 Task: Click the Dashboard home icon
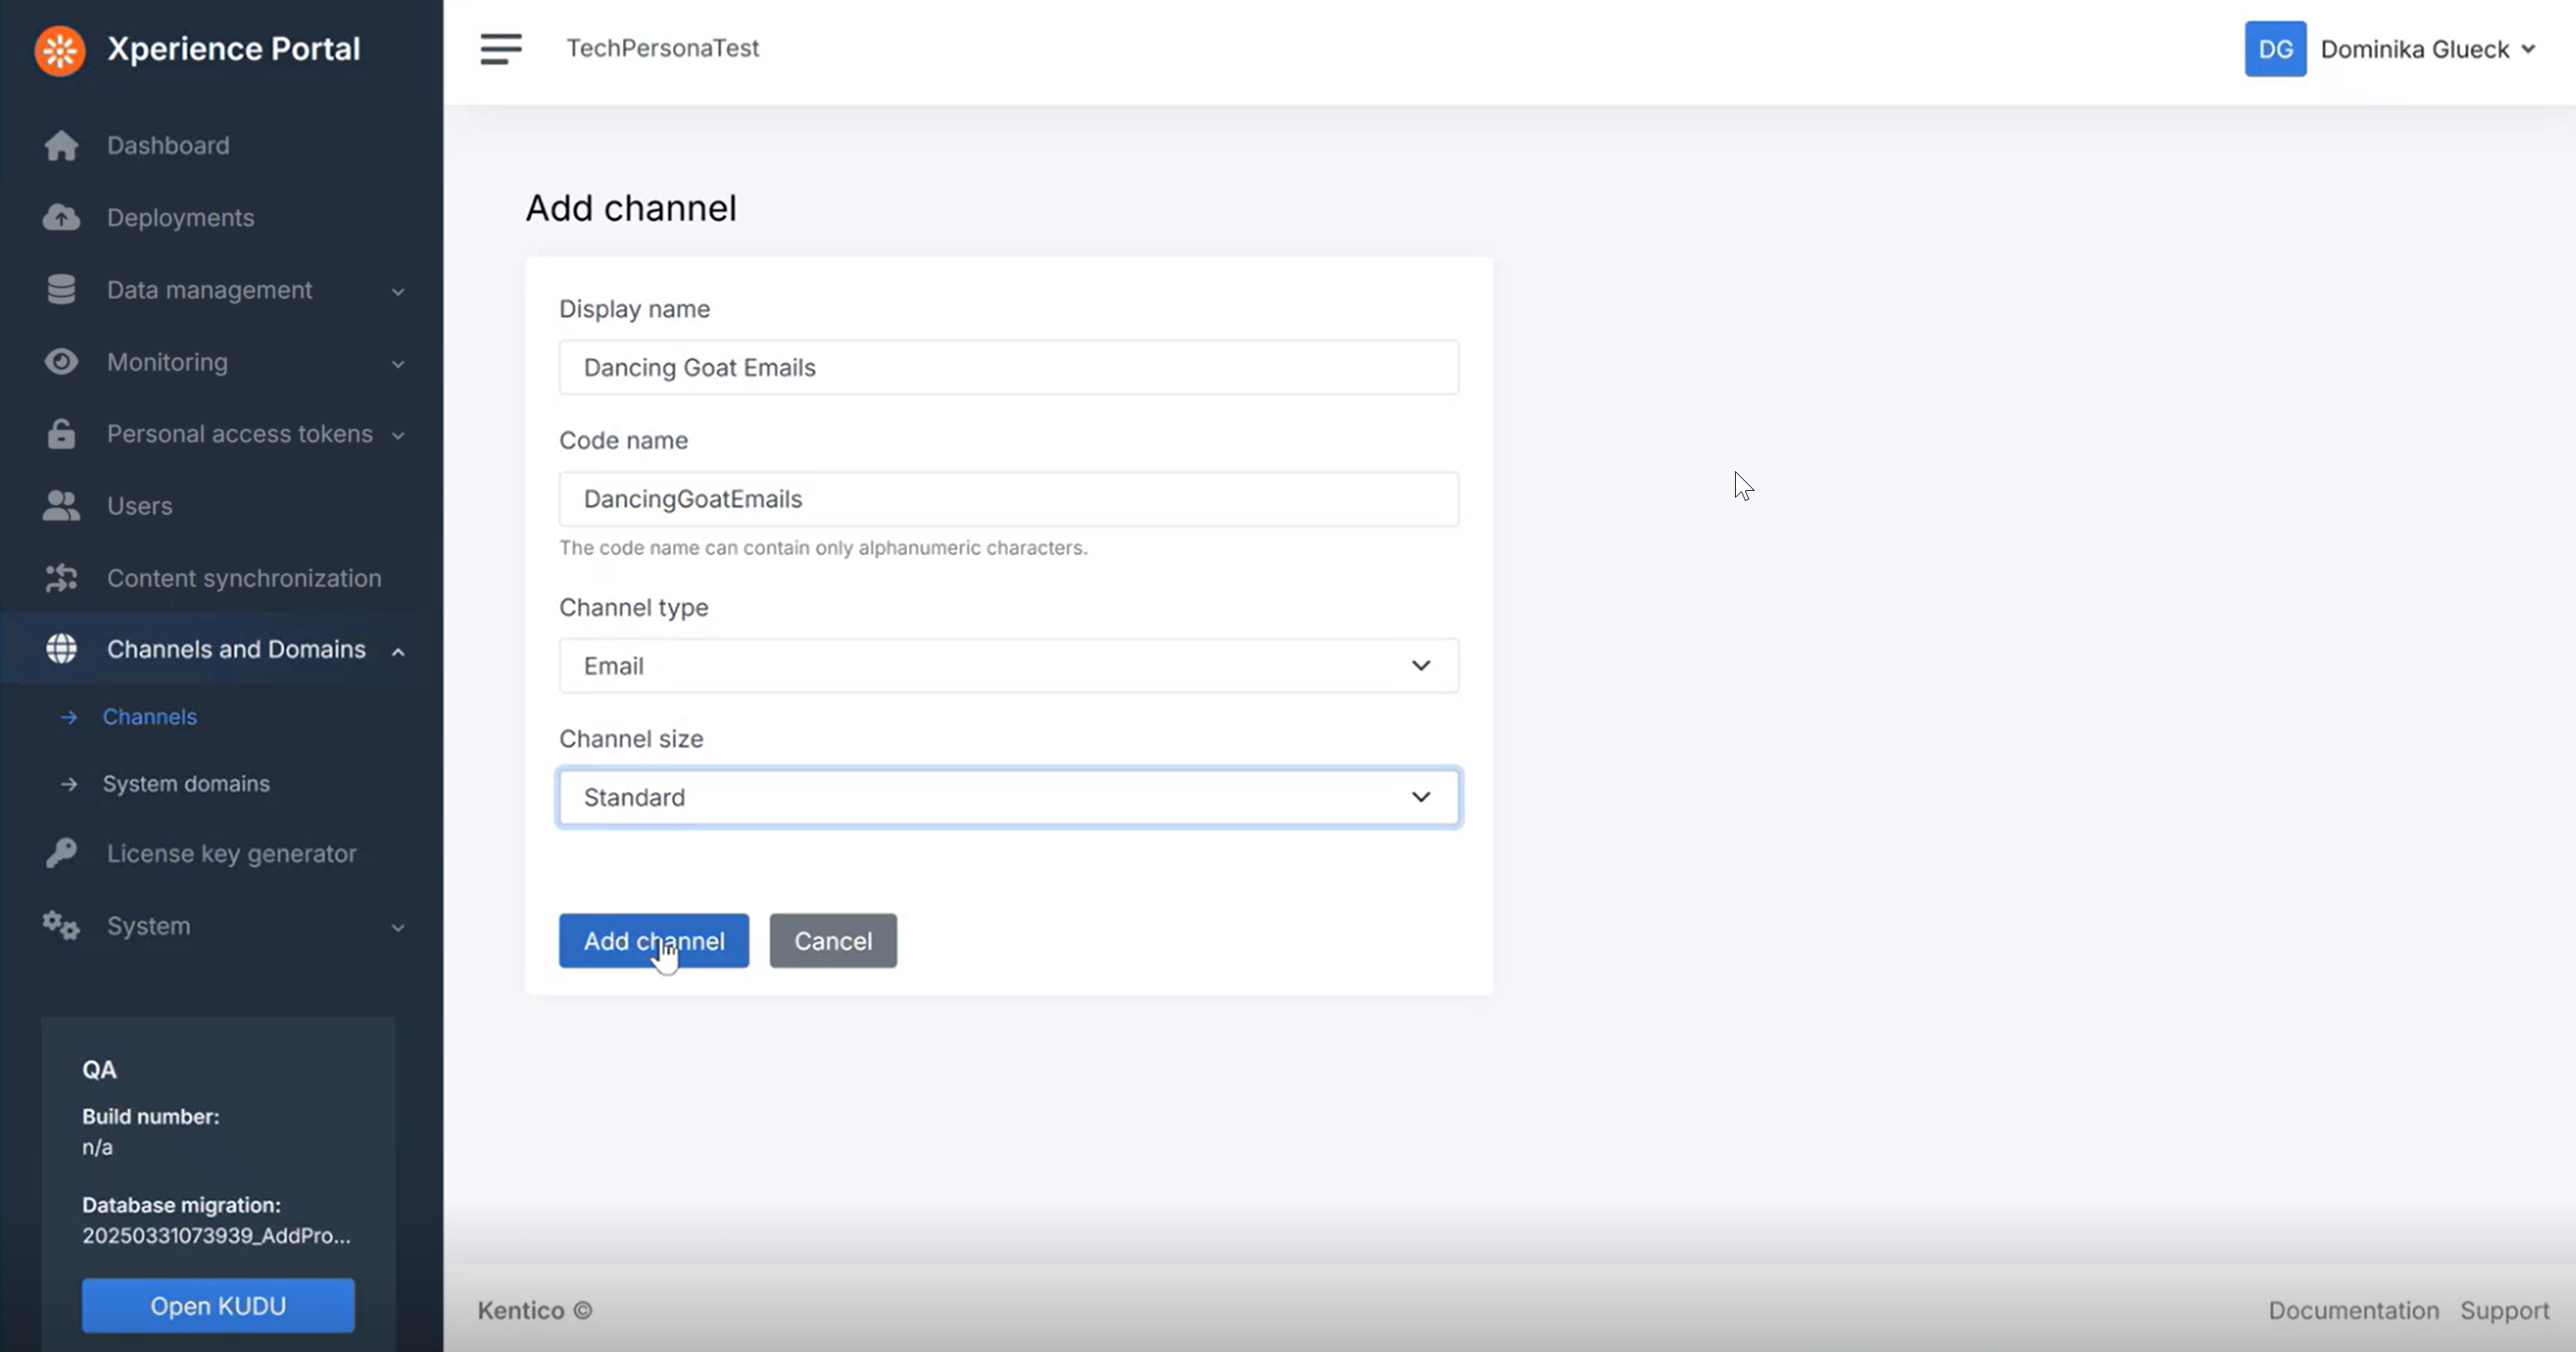[61, 146]
